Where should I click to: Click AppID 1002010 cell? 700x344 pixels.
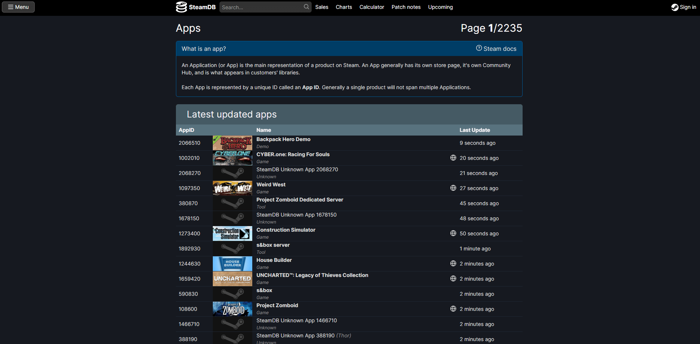(x=189, y=158)
